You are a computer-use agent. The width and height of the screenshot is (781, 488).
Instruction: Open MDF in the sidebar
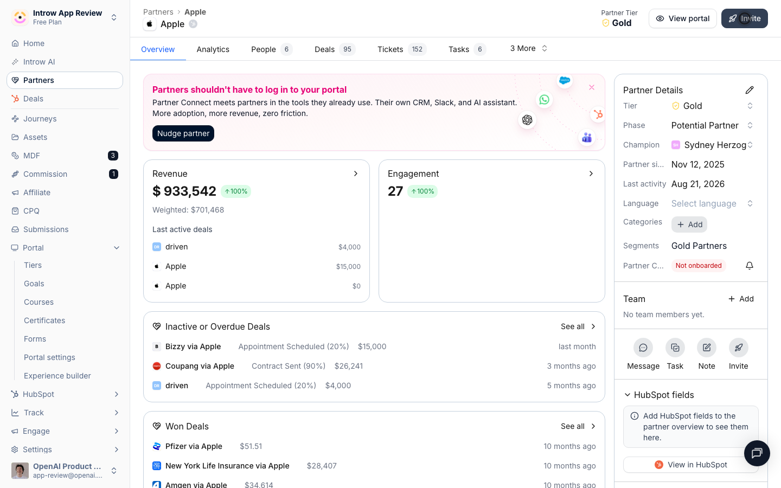pyautogui.click(x=65, y=156)
